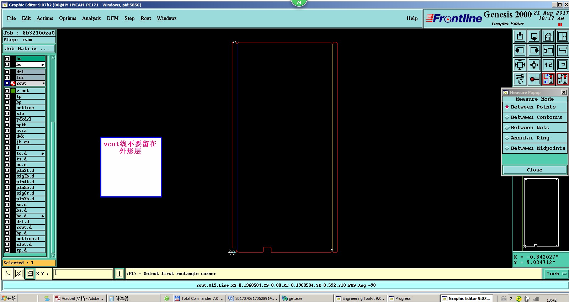569x302 pixels.
Task: Open the Rout menu
Action: click(x=146, y=18)
